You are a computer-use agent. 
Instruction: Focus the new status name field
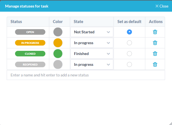pyautogui.click(x=86, y=75)
